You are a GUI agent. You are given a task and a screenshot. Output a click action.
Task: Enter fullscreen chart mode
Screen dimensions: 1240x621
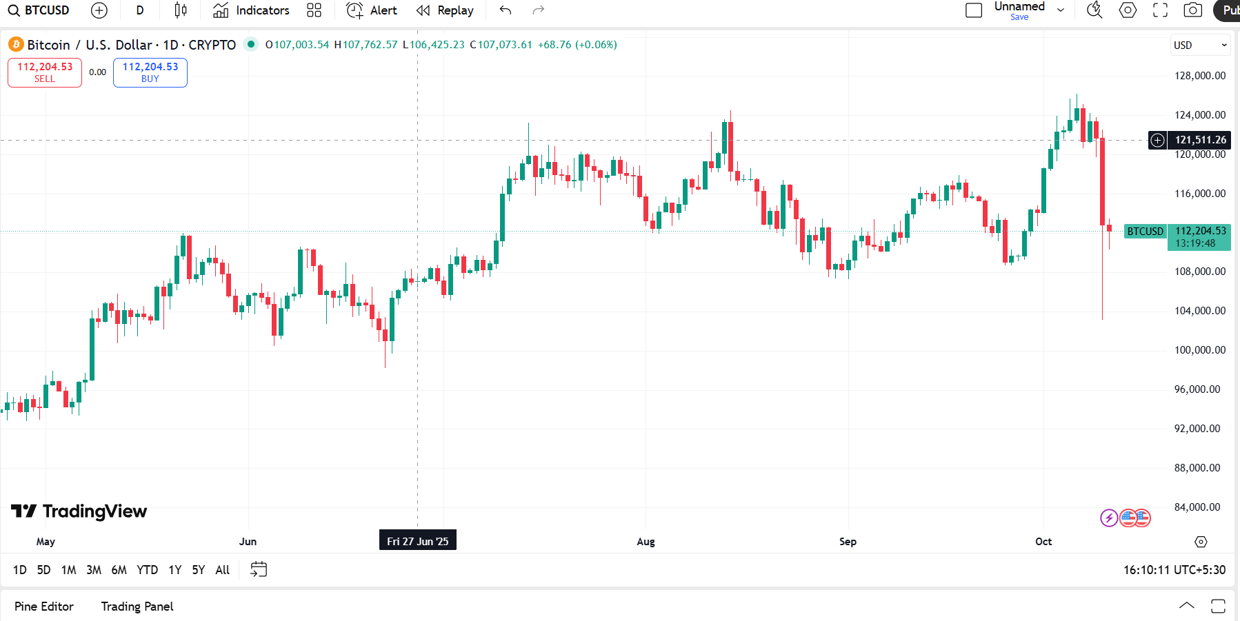point(1160,10)
